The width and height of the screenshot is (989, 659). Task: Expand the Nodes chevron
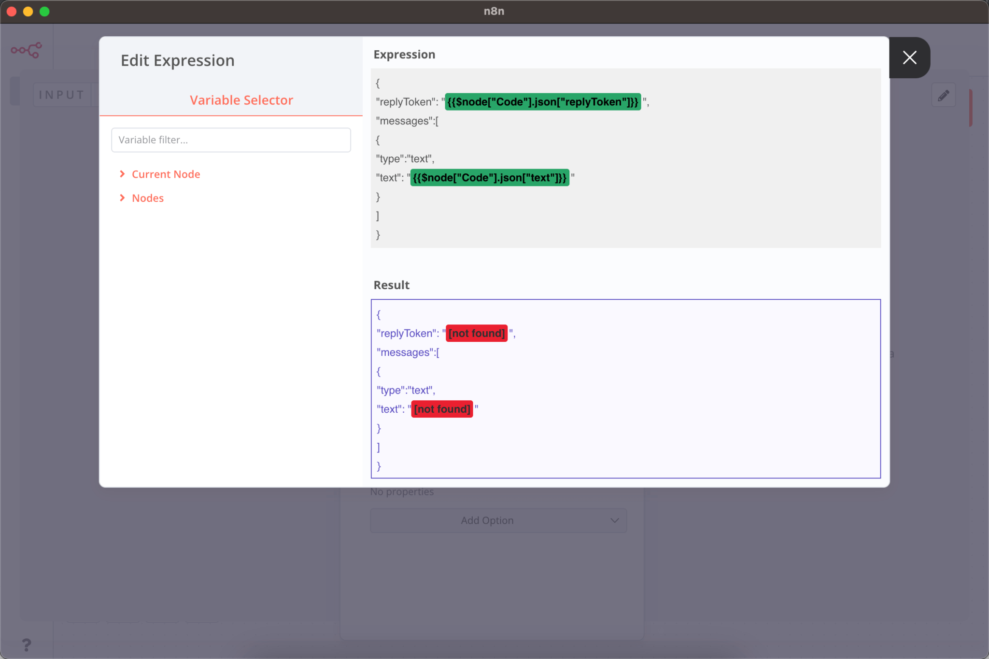(x=122, y=198)
